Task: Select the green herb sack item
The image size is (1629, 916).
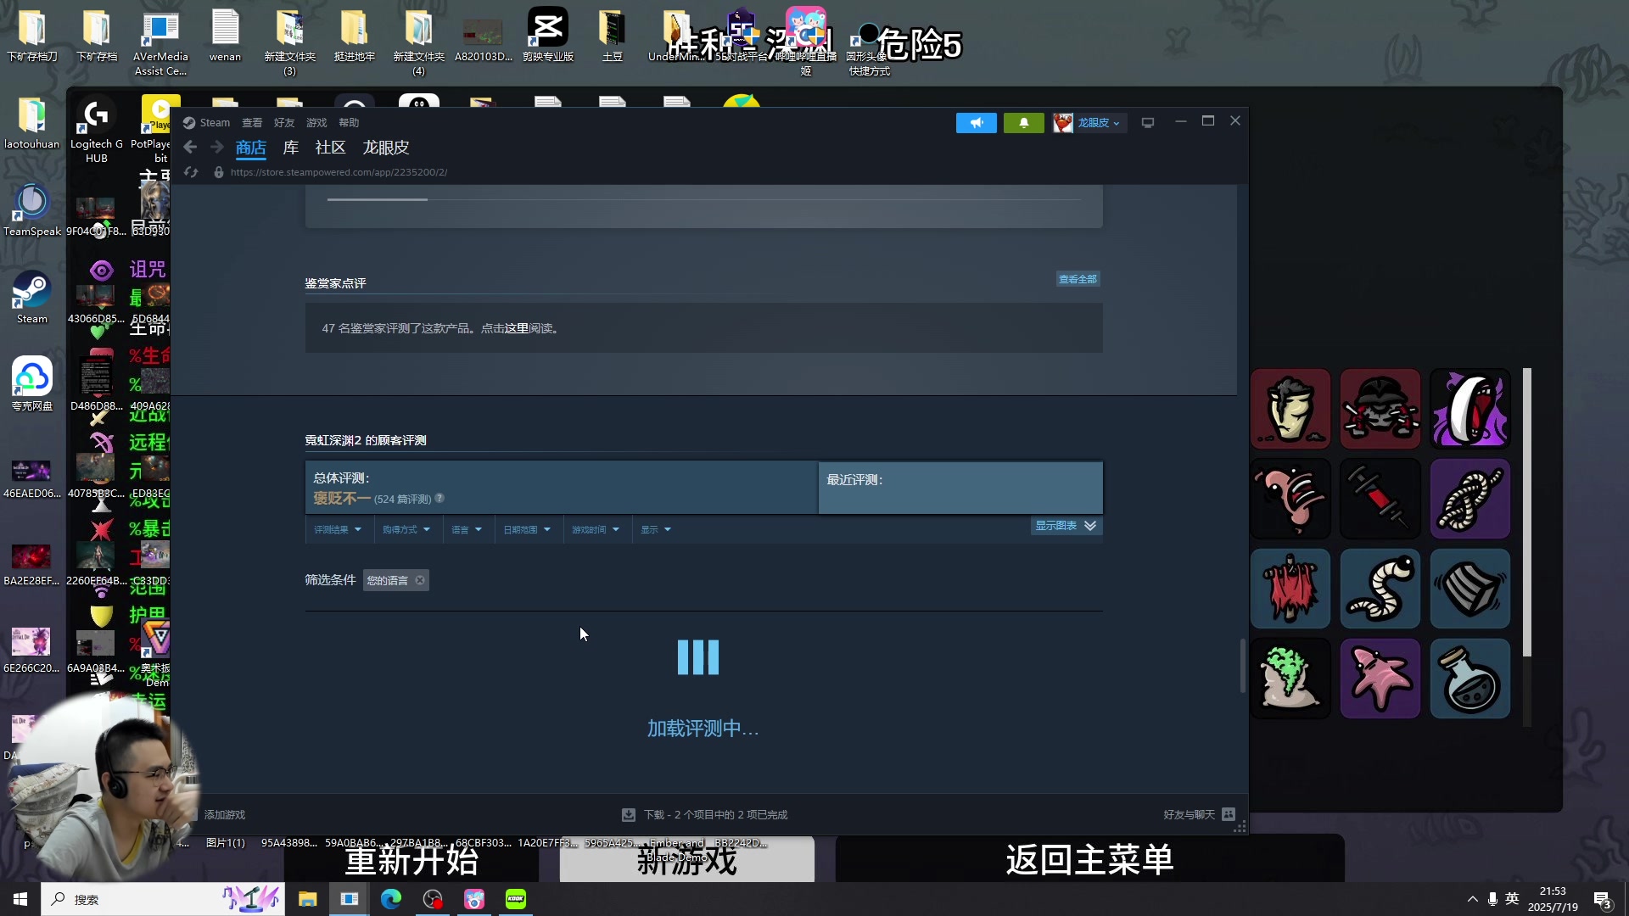Action: [1290, 679]
